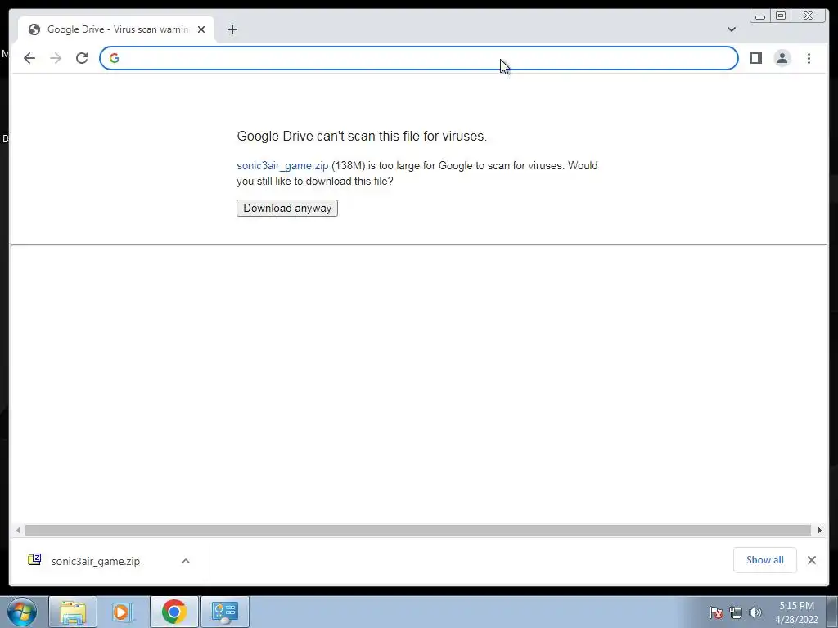This screenshot has width=838, height=628.
Task: Expand options arrow for sonic3air_game.zip download
Action: (x=186, y=561)
